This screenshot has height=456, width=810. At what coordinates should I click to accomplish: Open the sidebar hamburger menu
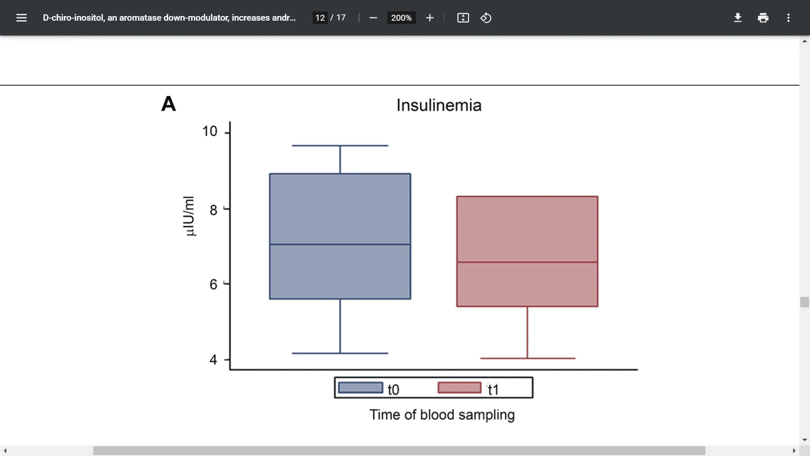point(22,18)
